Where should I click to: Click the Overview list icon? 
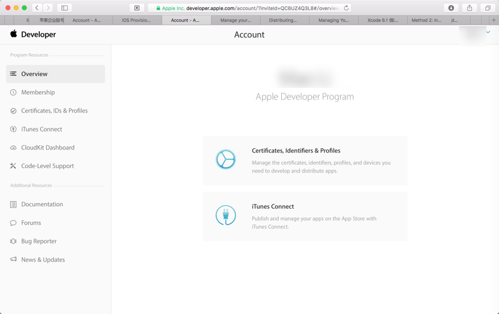click(13, 74)
